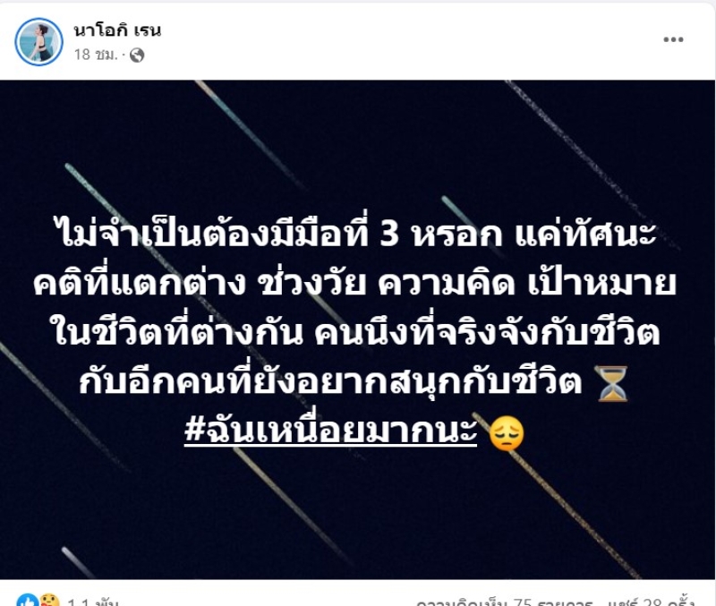Image resolution: width=716 pixels, height=606 pixels.
Task: Click the pensive face emoji
Action: pos(507,433)
